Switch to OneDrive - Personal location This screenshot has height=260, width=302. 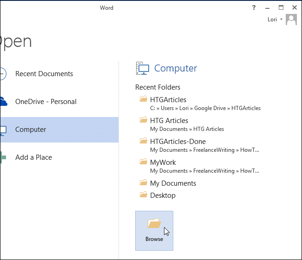46,102
